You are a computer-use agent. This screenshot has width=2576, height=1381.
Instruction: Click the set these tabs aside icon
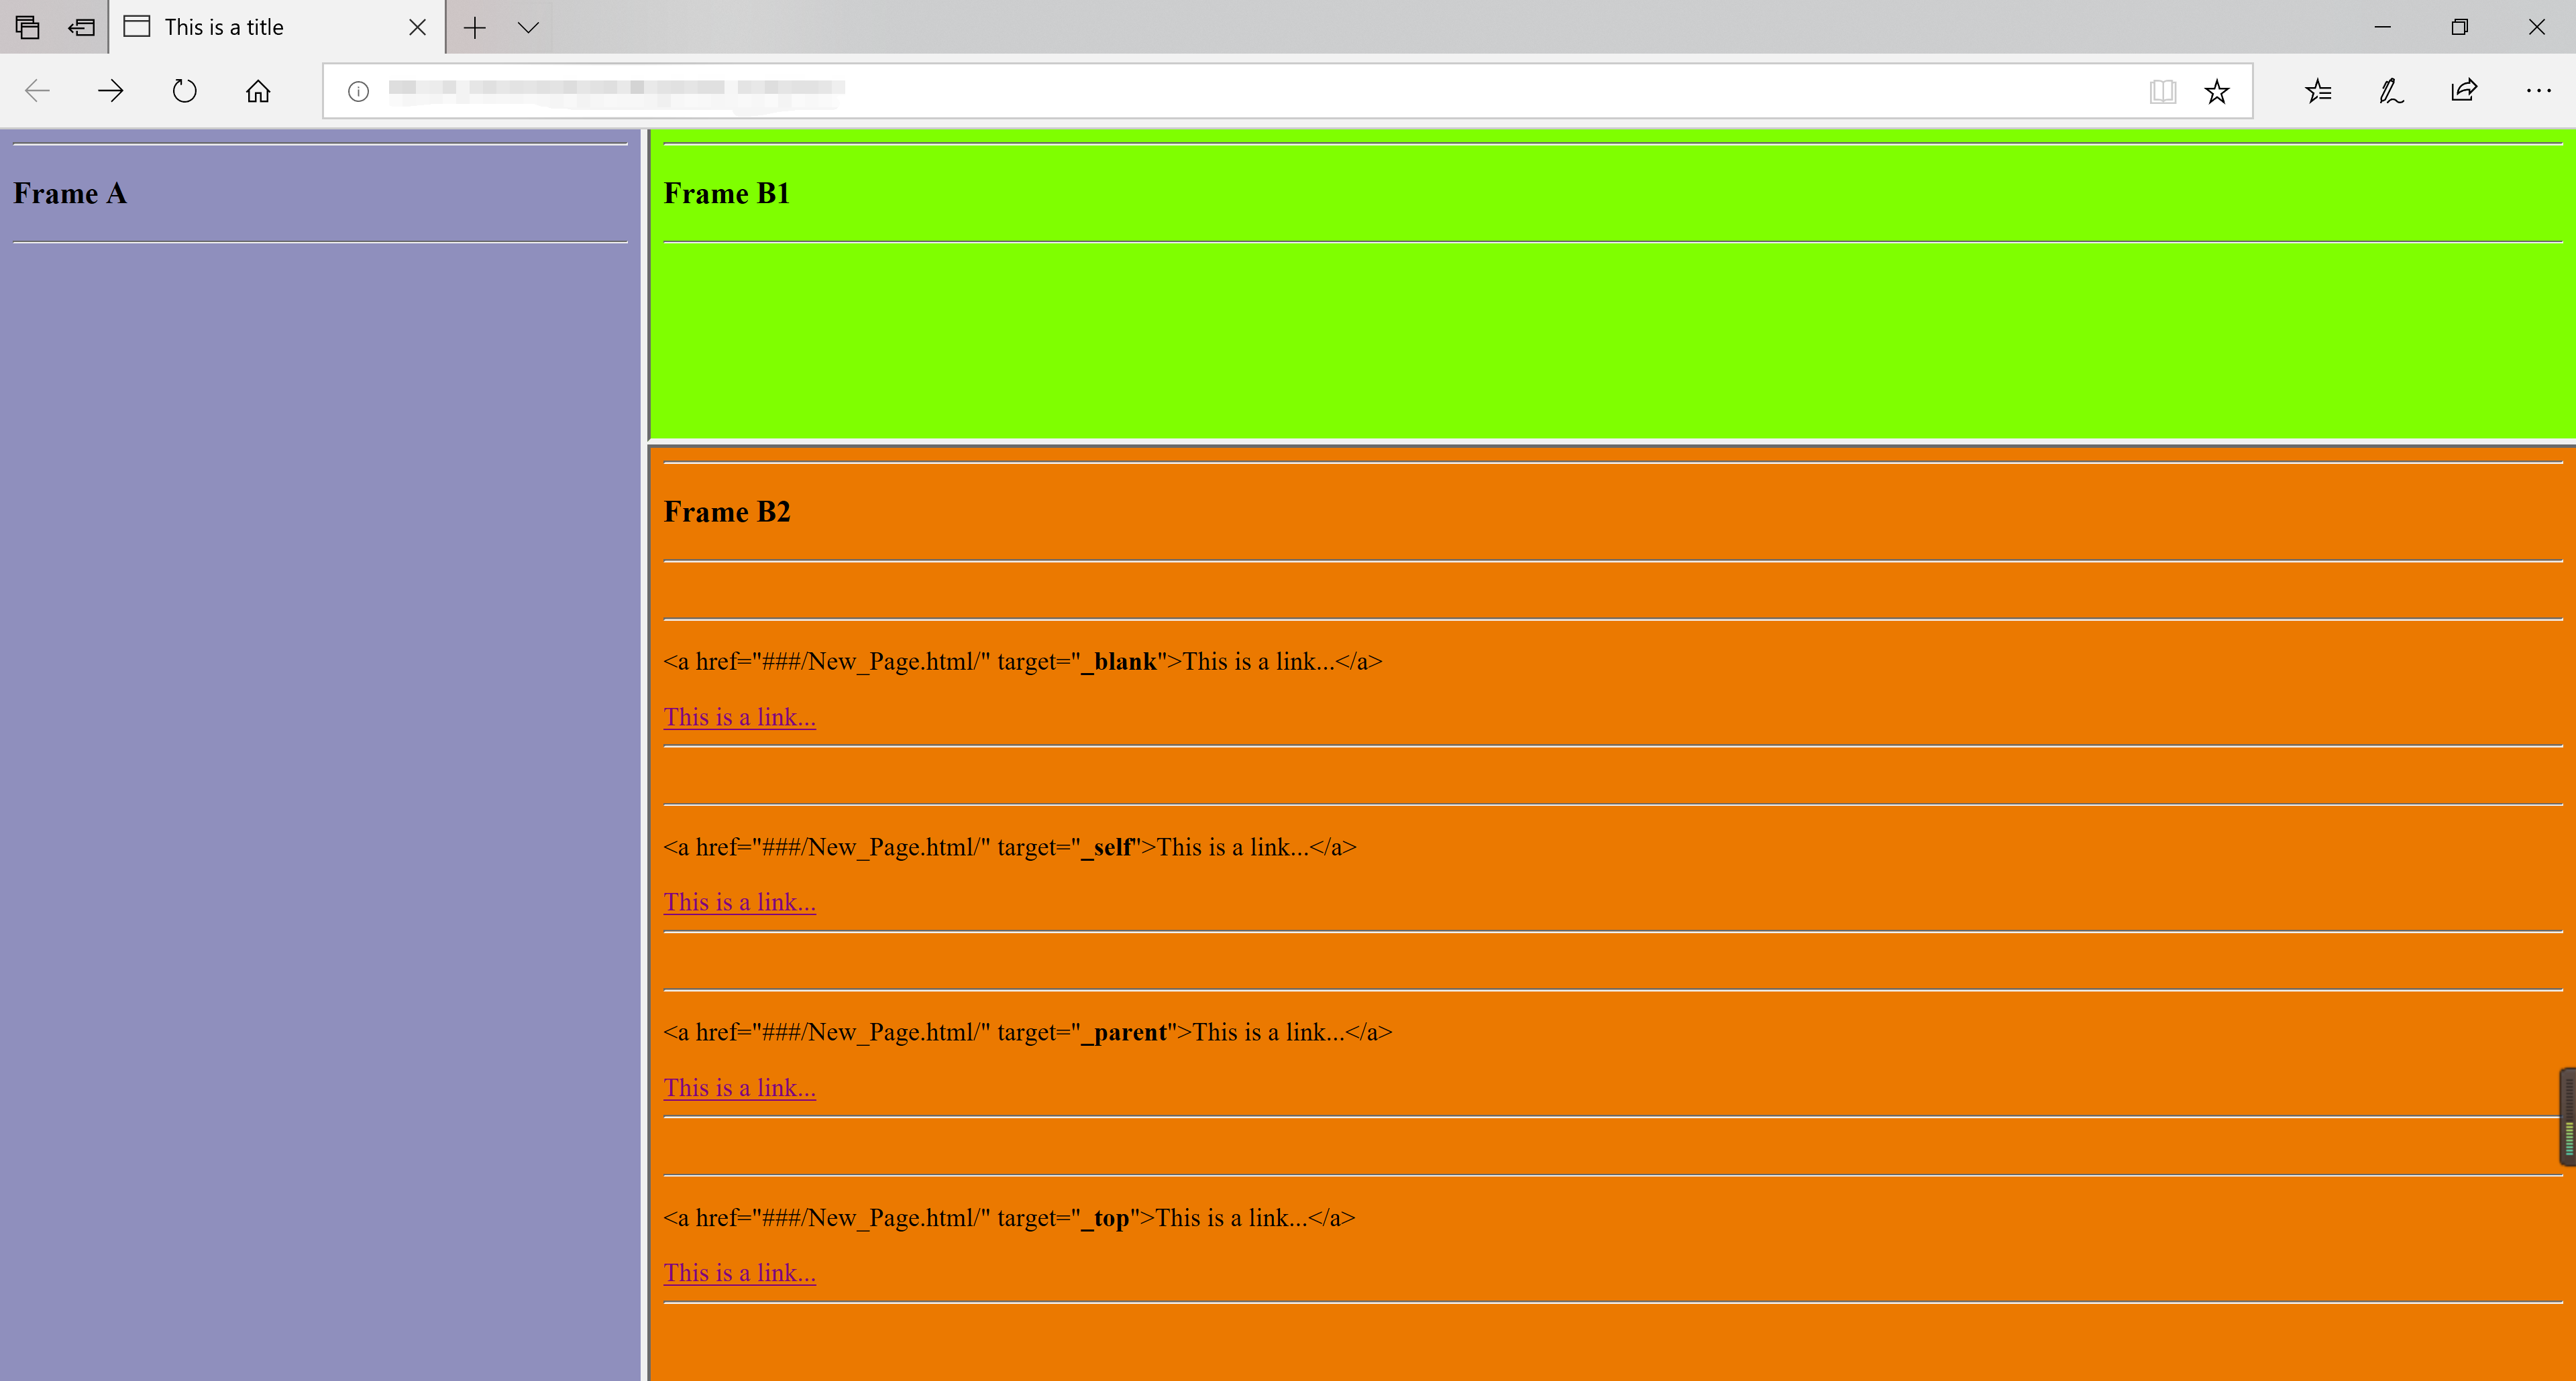[81, 27]
